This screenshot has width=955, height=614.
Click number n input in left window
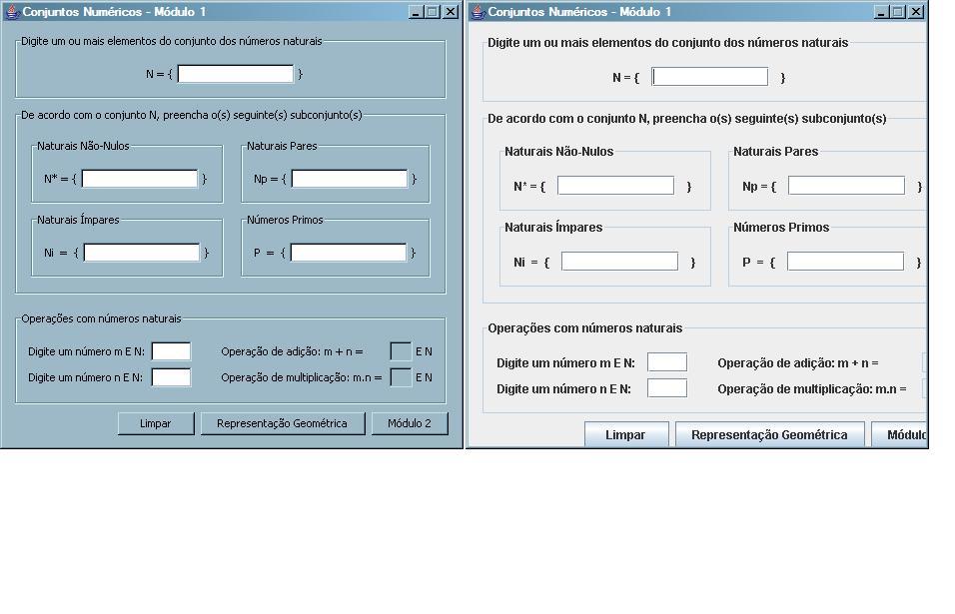click(171, 377)
